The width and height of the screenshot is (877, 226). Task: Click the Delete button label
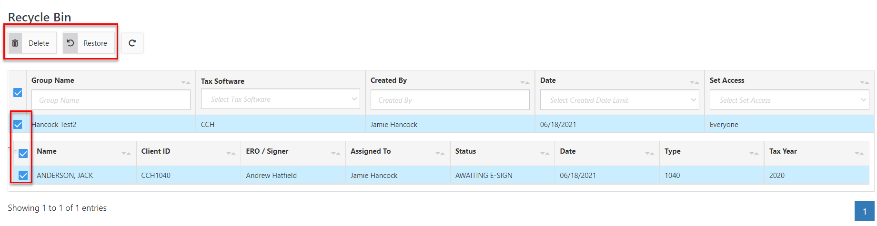pyautogui.click(x=39, y=43)
